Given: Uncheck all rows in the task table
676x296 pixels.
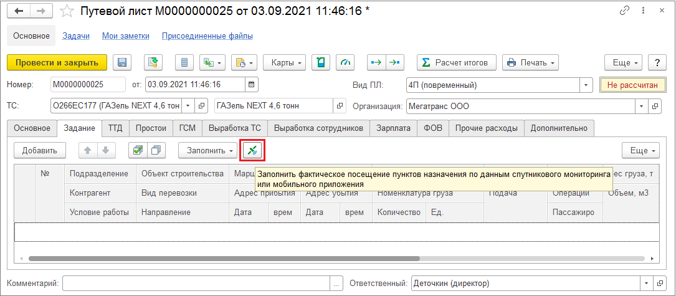Looking at the screenshot, I should tap(155, 150).
